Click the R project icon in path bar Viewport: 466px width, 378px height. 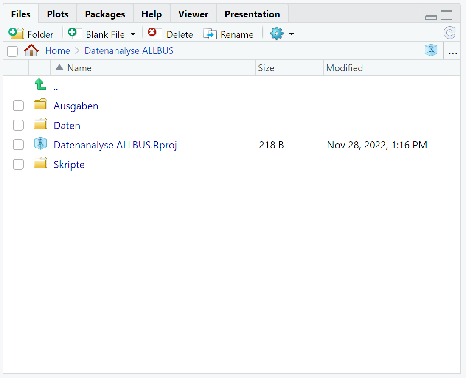[x=431, y=50]
